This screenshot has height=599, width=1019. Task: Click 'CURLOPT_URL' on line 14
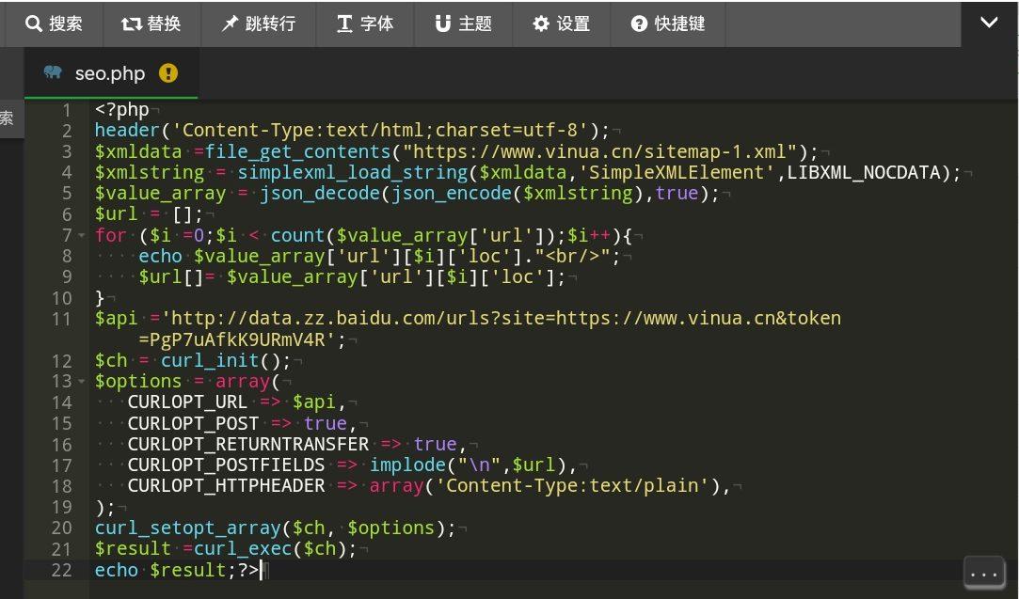pos(187,402)
